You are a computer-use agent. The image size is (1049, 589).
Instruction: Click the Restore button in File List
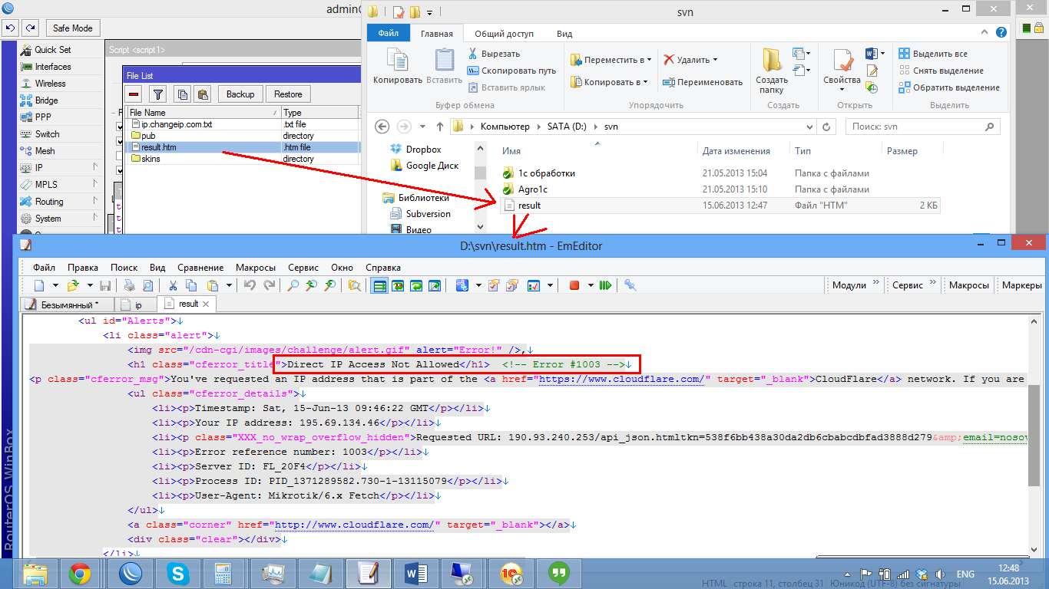[x=288, y=94]
